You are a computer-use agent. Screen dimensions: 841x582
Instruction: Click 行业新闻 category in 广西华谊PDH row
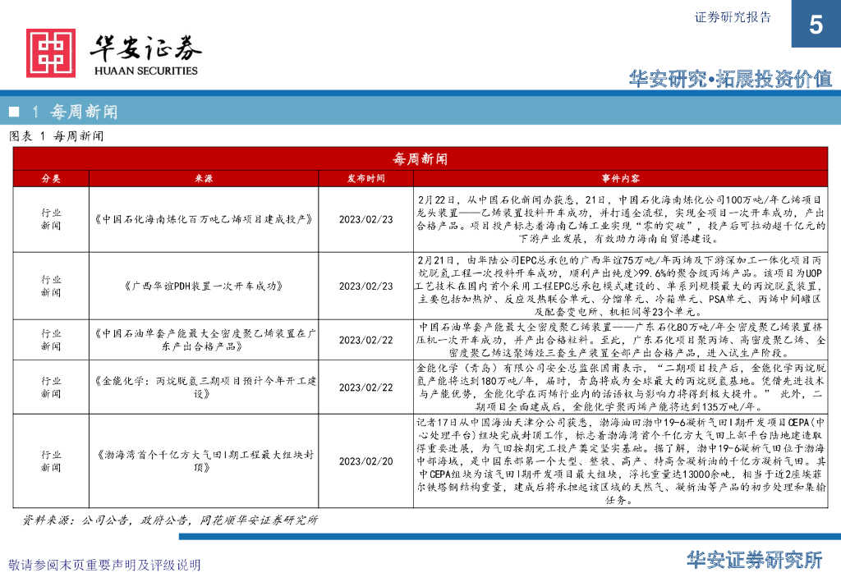pos(51,286)
